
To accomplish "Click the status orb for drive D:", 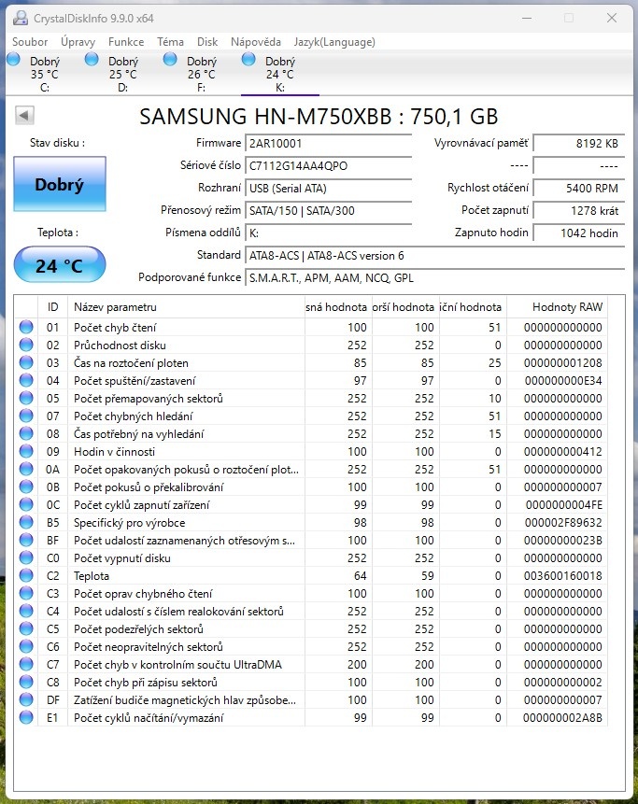I will [x=92, y=60].
